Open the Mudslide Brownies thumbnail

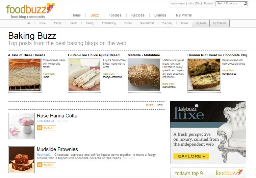pos(21,159)
